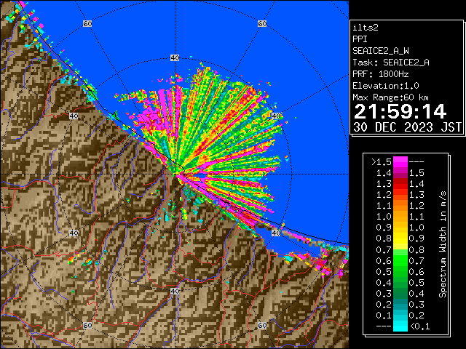Click the 'SEAICE2_A_W' product name
The height and width of the screenshot is (349, 466).
tap(381, 51)
